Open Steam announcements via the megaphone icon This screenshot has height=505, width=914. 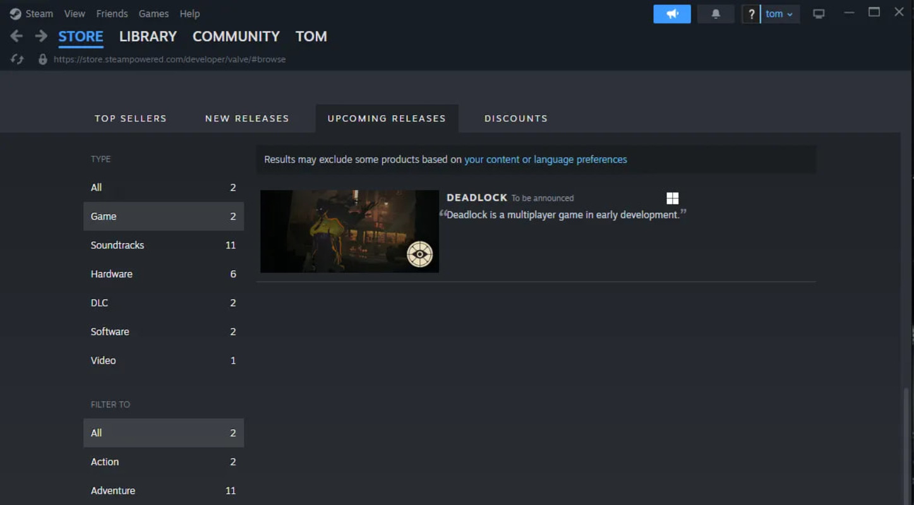(x=671, y=13)
